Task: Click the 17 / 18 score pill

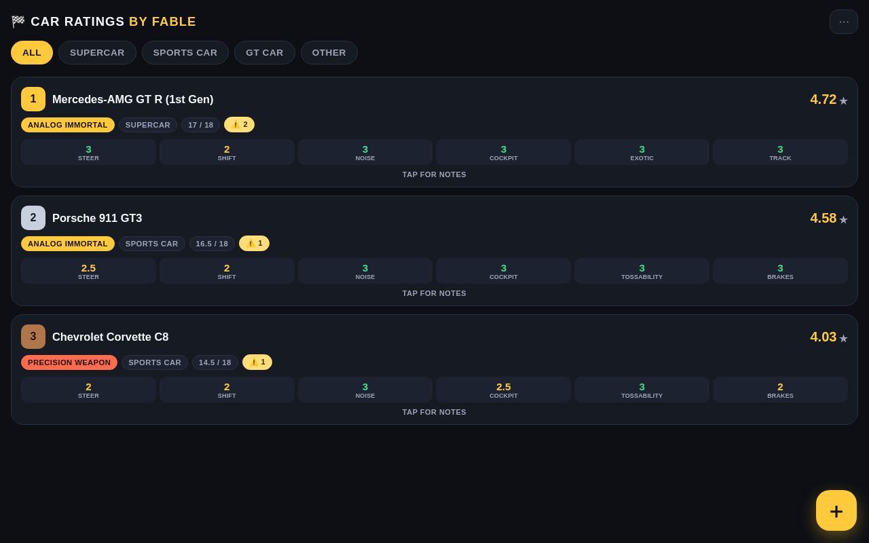Action: pyautogui.click(x=201, y=125)
